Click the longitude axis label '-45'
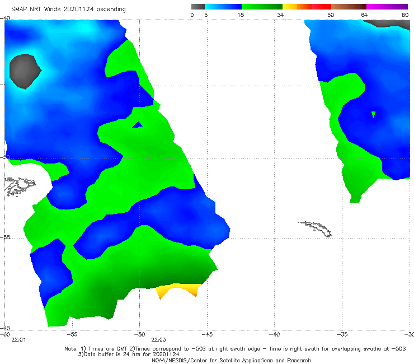This screenshot has height=364, width=414. tap(207, 334)
